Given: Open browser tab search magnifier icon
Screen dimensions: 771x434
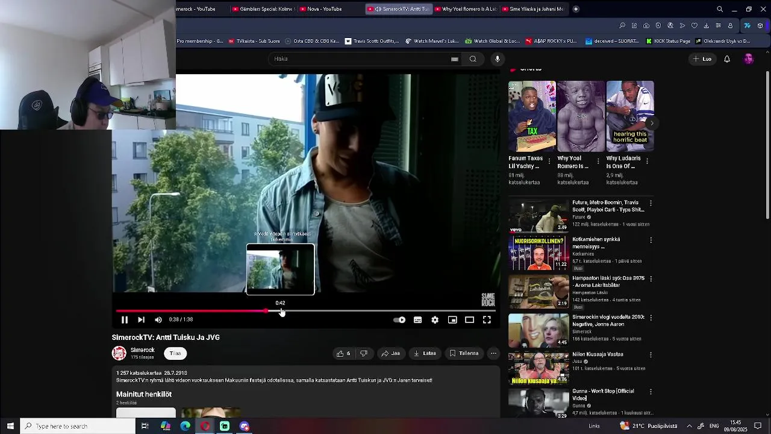Looking at the screenshot, I should [x=720, y=9].
